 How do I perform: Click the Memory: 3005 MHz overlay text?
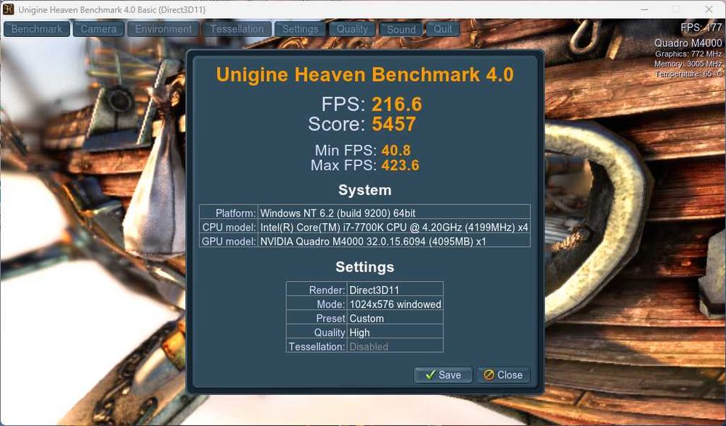pos(688,64)
